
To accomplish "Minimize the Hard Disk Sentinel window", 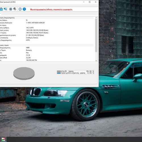I will pyautogui.click(x=84, y=2).
